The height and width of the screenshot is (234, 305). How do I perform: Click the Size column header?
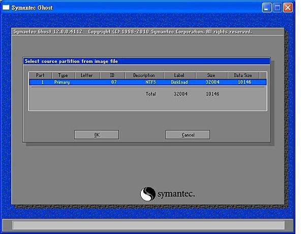pos(211,75)
